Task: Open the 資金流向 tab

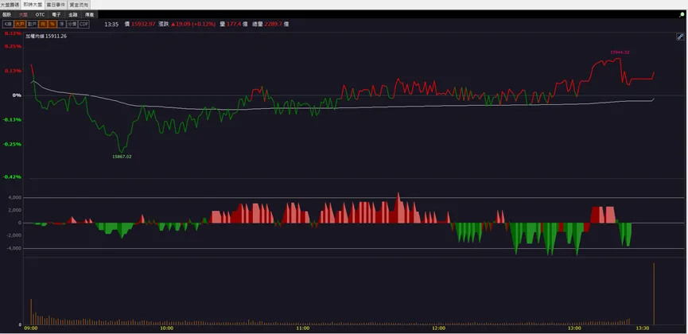Action: [80, 5]
